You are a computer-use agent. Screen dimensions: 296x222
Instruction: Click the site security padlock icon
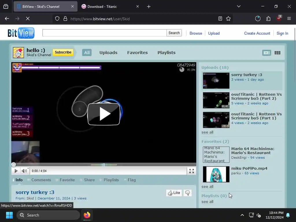click(65, 18)
